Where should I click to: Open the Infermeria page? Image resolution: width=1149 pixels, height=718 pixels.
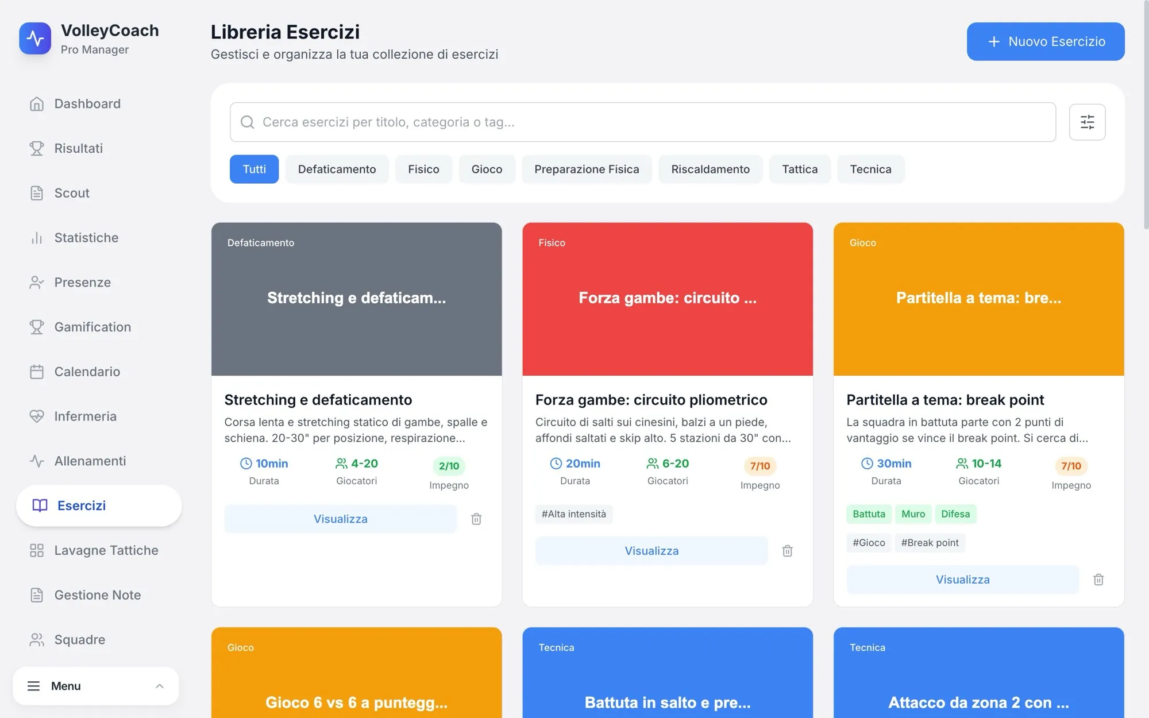pyautogui.click(x=99, y=416)
